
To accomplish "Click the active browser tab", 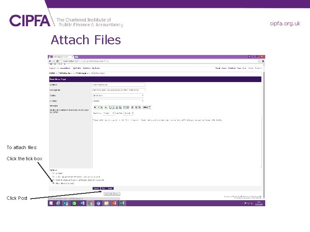I will pyautogui.click(x=62, y=57).
